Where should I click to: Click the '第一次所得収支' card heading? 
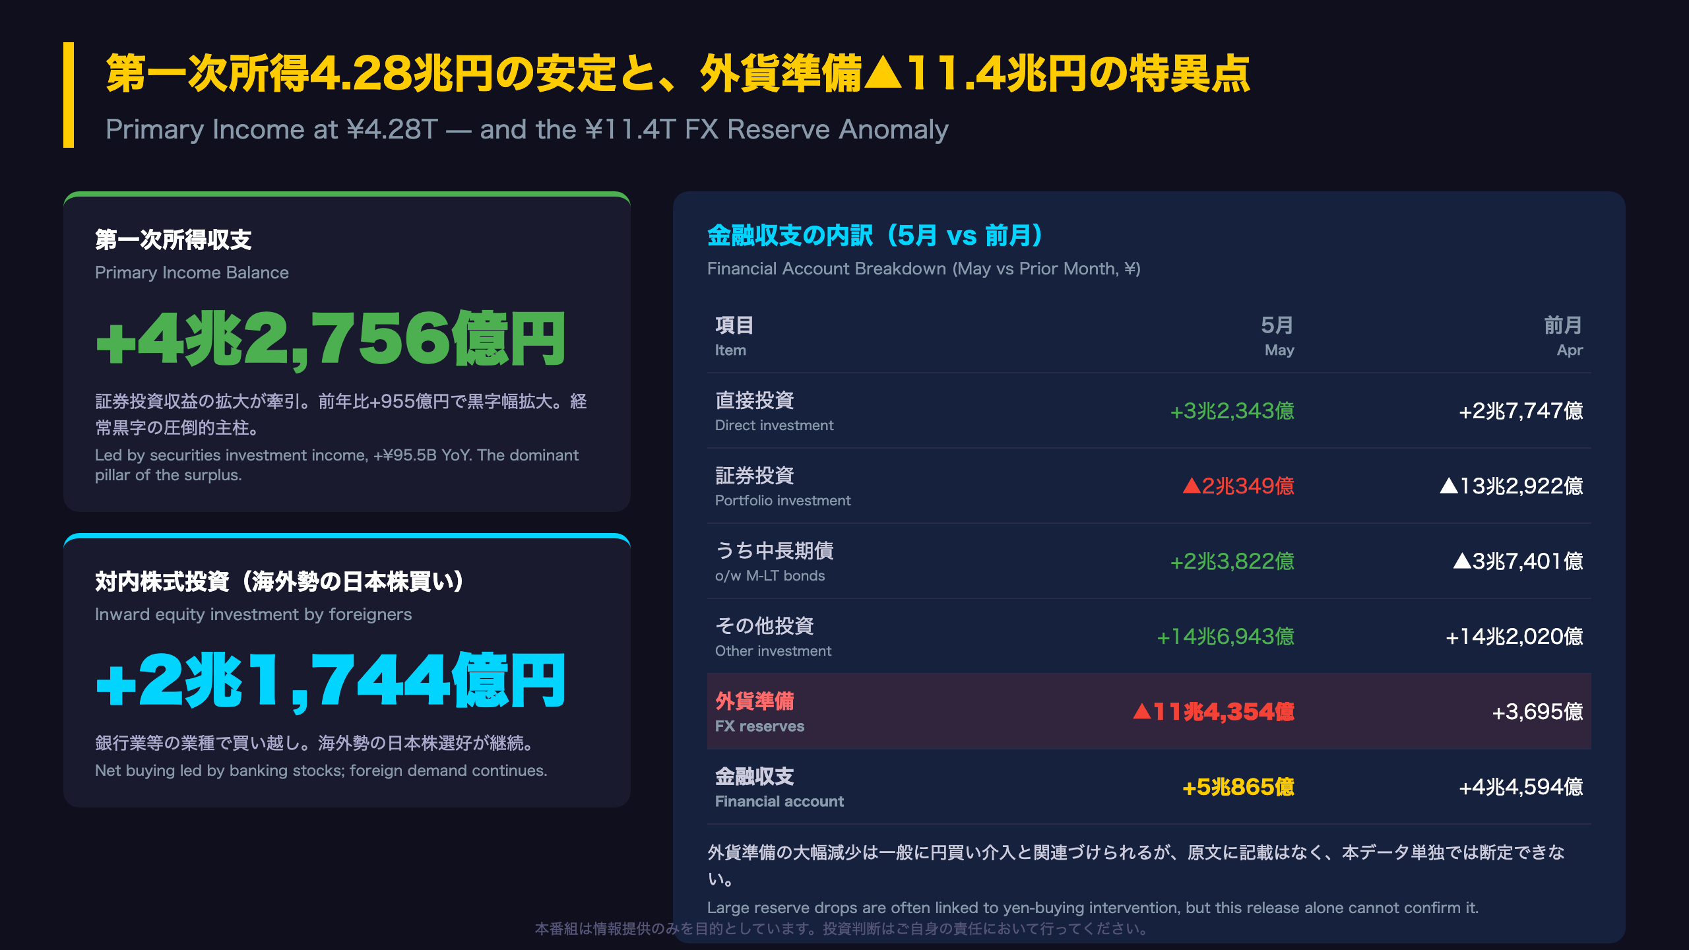coord(174,239)
